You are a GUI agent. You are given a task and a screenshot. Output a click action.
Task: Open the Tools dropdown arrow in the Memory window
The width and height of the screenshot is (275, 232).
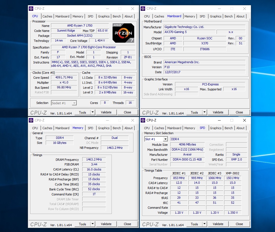click(x=92, y=224)
